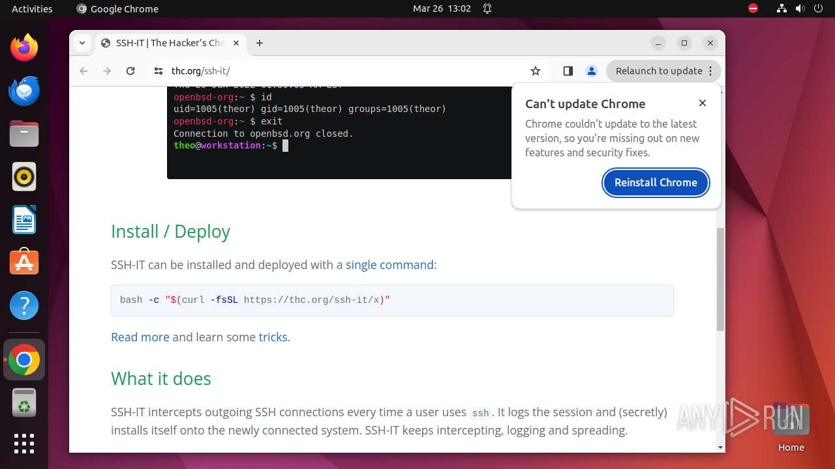
Task: Follow the 'single command' link
Action: point(389,264)
